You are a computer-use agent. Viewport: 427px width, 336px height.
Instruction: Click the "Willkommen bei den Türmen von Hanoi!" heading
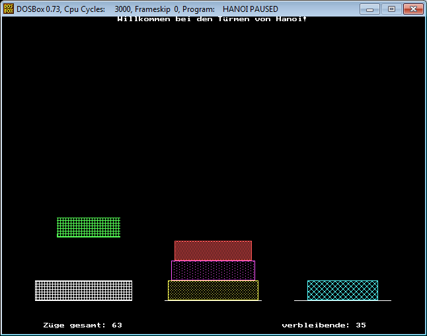(x=212, y=19)
